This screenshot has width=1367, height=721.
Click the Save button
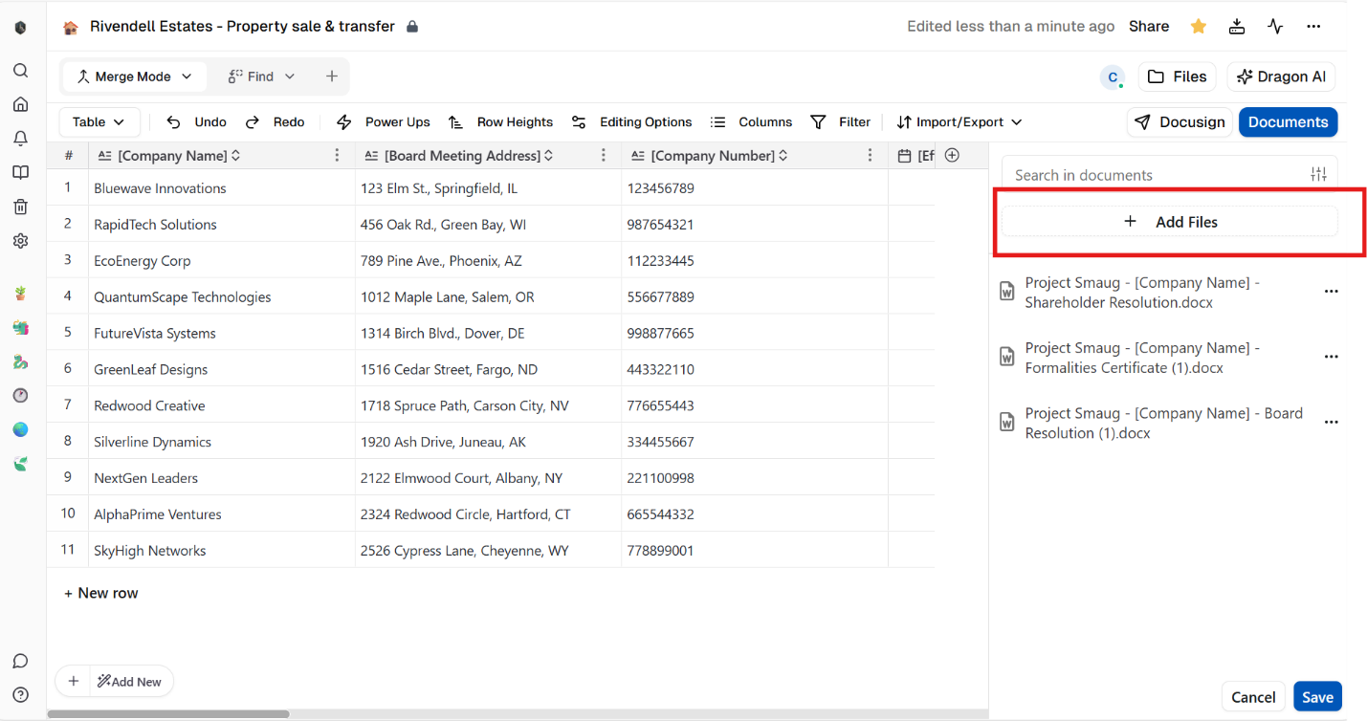coord(1317,697)
